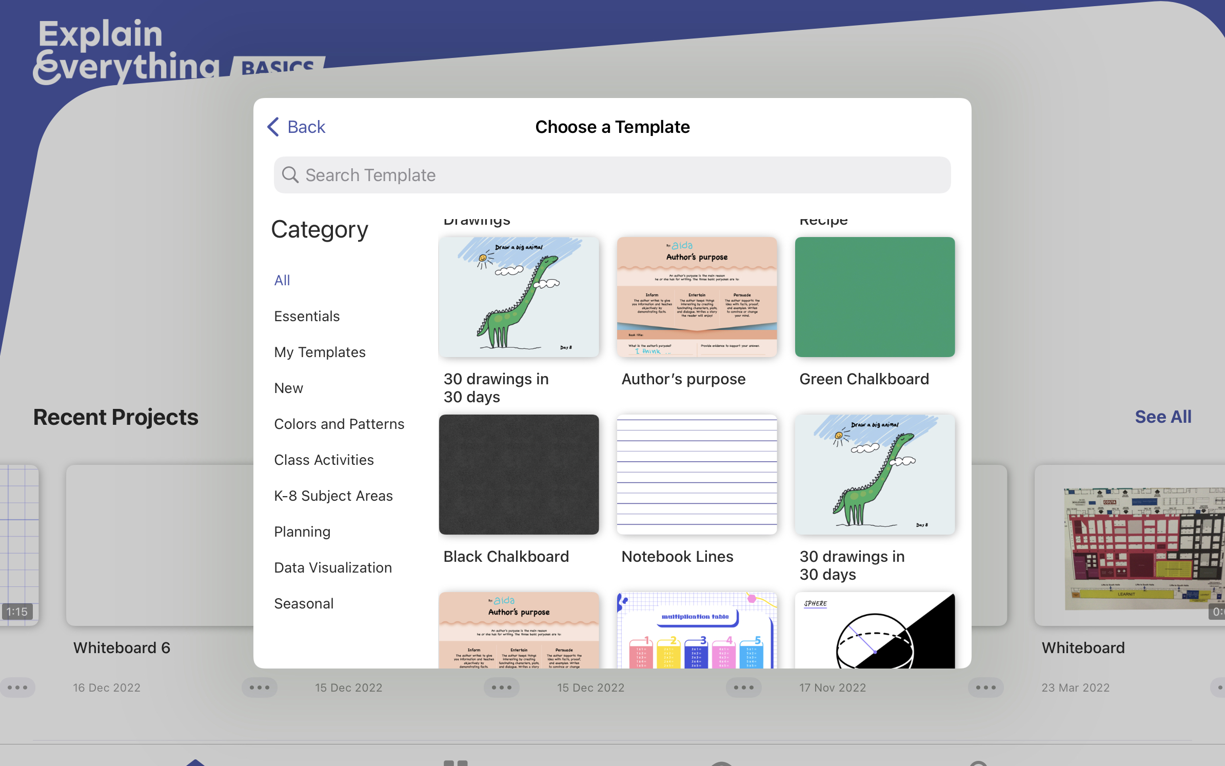Viewport: 1225px width, 766px height.
Task: Click the Black Chalkboard label
Action: coord(506,556)
